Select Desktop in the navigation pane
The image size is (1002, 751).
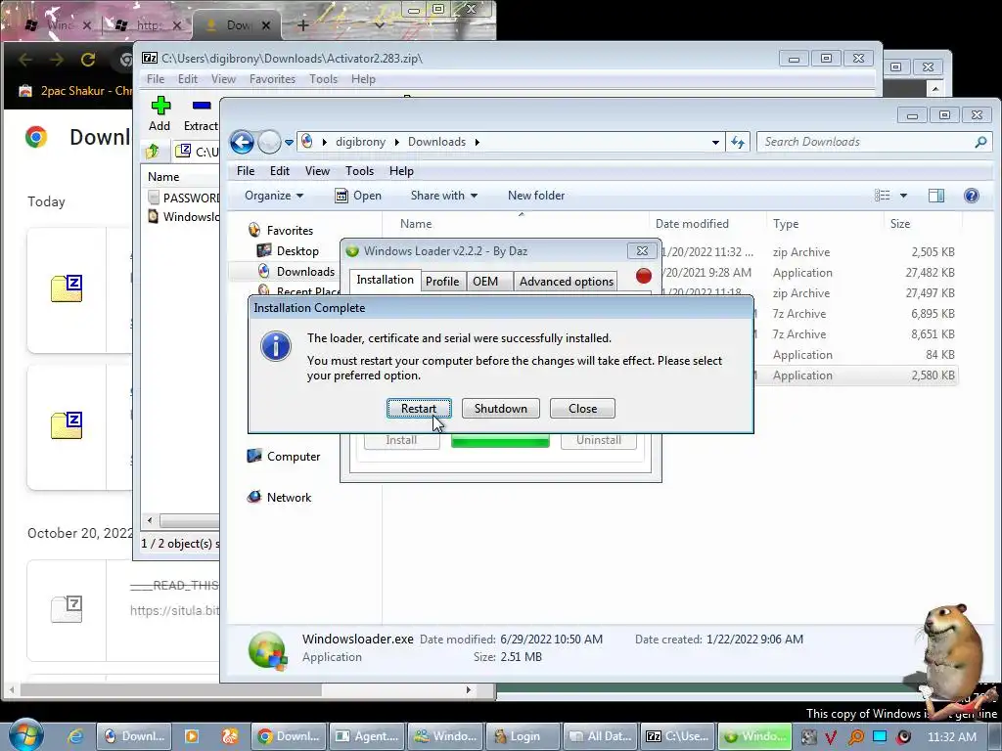pos(297,251)
